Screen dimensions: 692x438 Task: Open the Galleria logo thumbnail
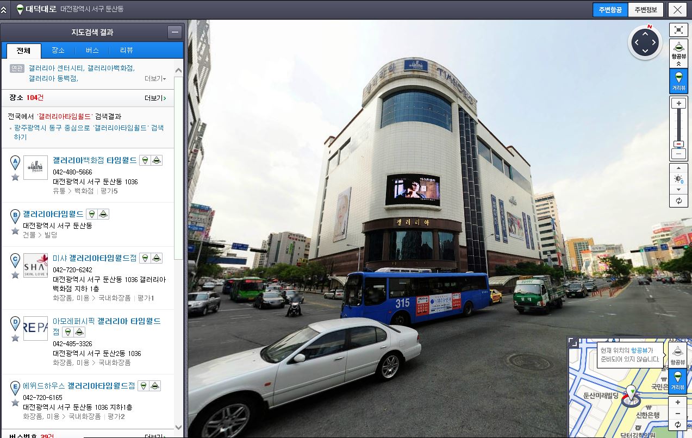pyautogui.click(x=35, y=167)
